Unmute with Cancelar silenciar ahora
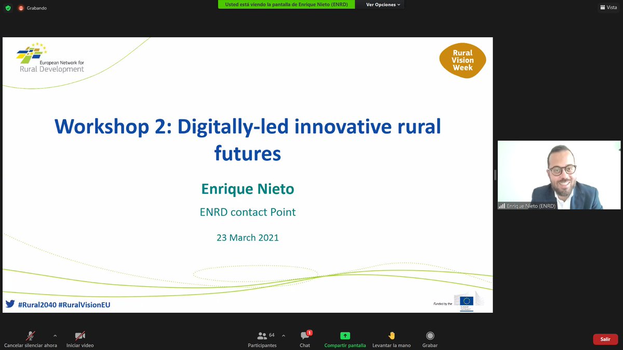This screenshot has height=350, width=623. point(31,340)
